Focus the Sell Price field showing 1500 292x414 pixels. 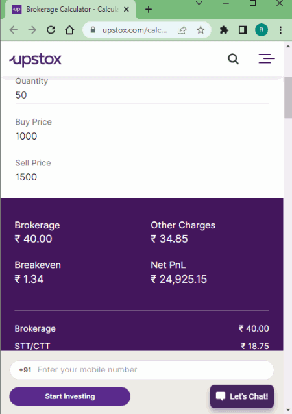tap(141, 177)
